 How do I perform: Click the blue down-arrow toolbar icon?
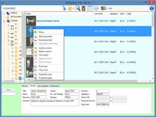(x=64, y=8)
